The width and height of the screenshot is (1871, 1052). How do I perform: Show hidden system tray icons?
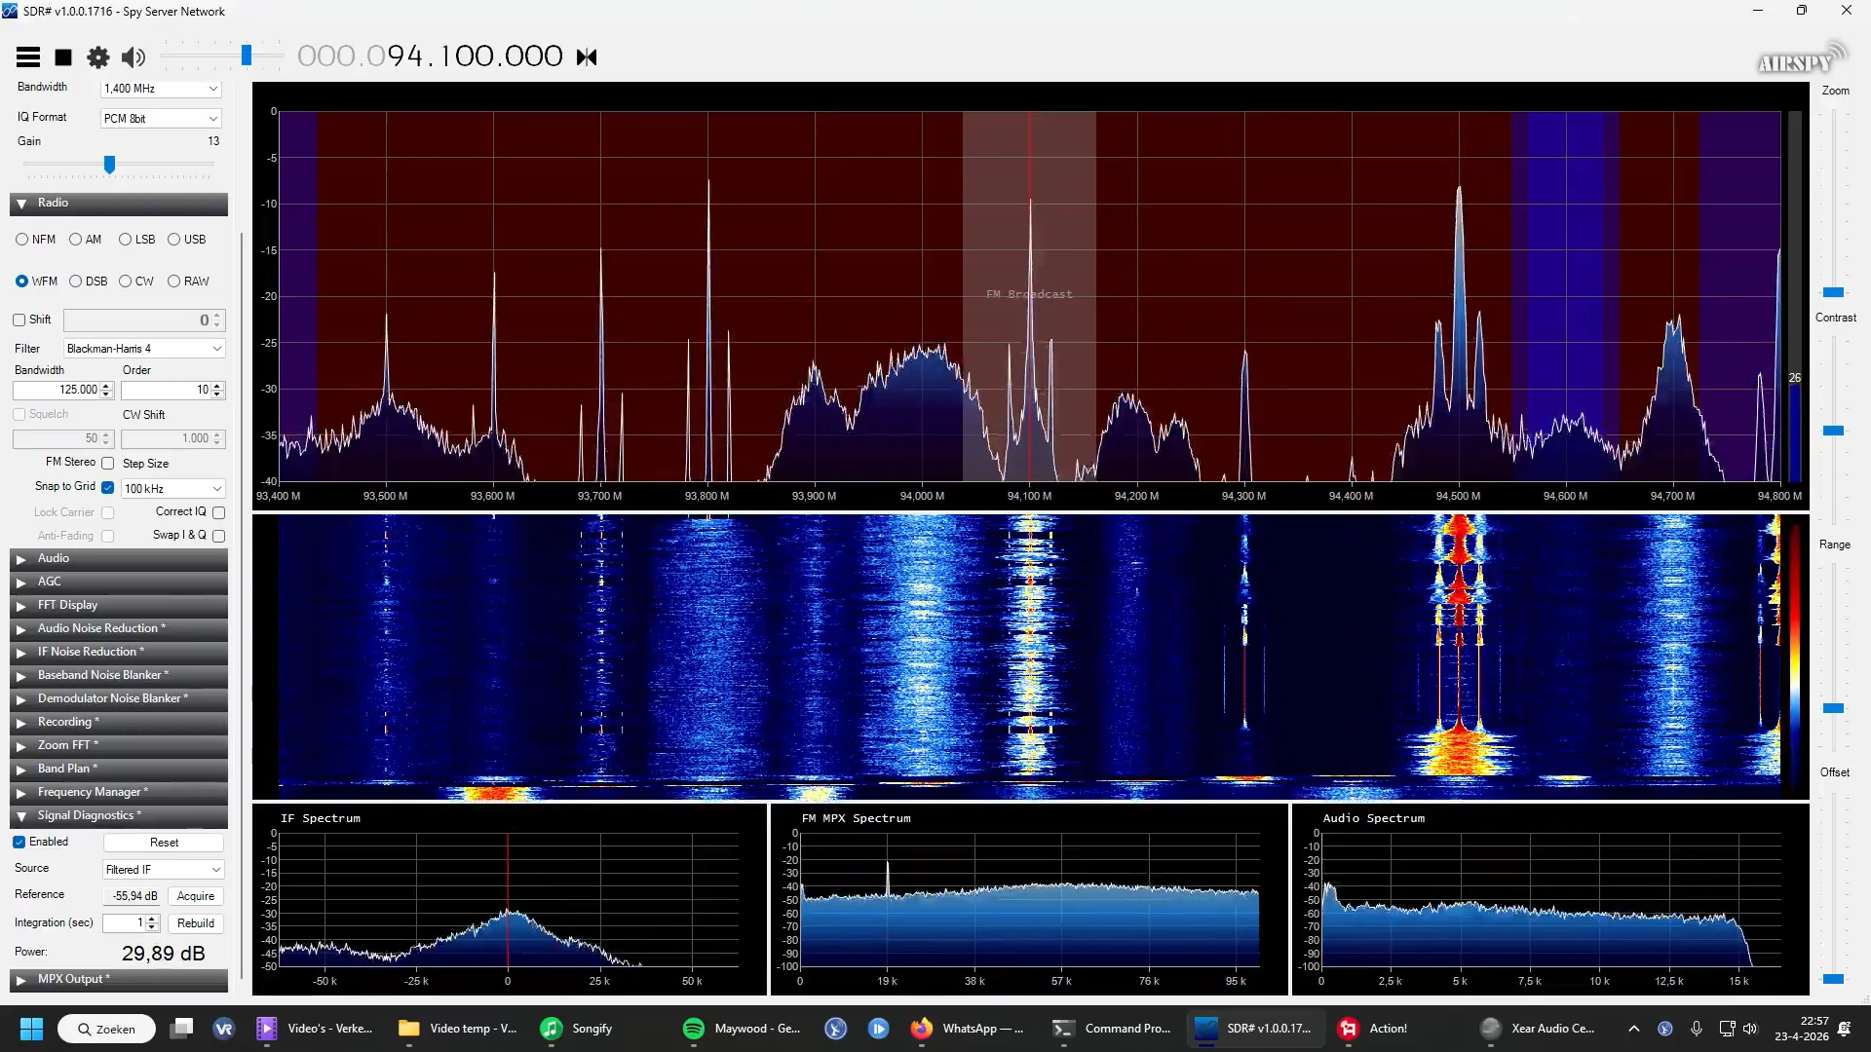pos(1634,1029)
